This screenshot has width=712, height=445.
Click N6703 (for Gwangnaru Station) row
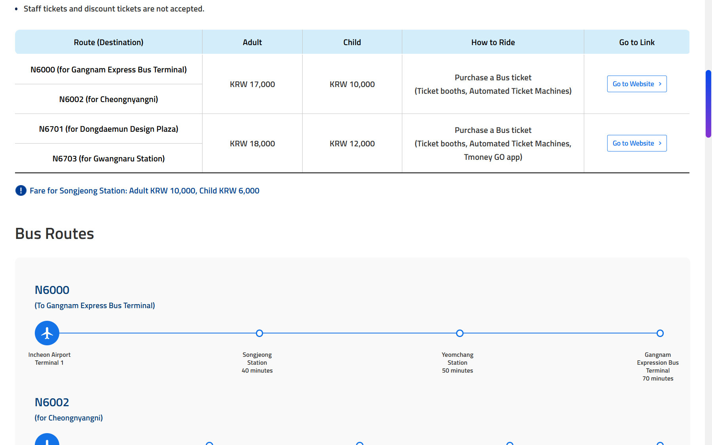click(109, 159)
